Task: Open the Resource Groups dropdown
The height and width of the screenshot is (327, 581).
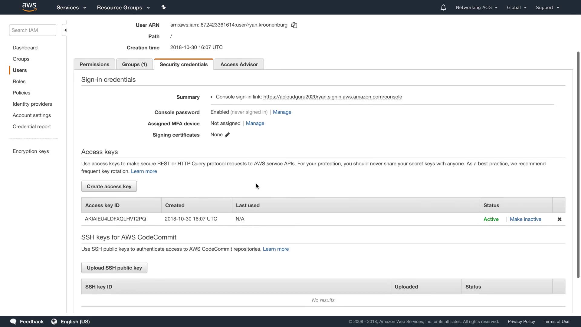Action: click(123, 8)
